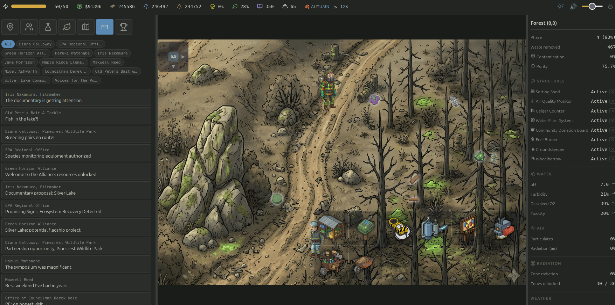Filter messages by Diana Calloway

point(35,44)
